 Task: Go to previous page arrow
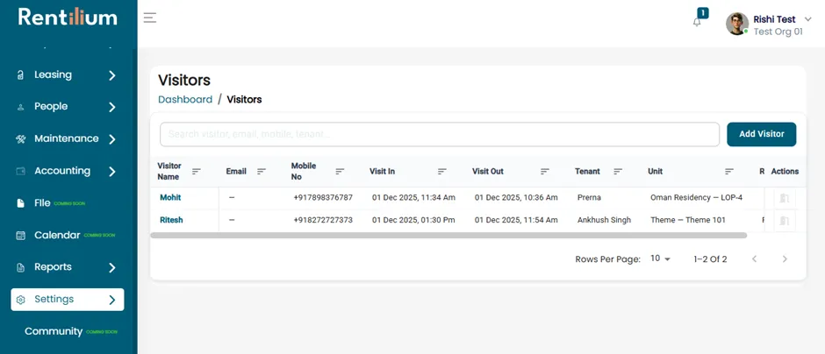(754, 259)
